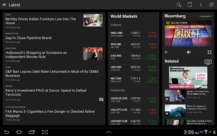Tap the Indexes section label

[116, 25]
